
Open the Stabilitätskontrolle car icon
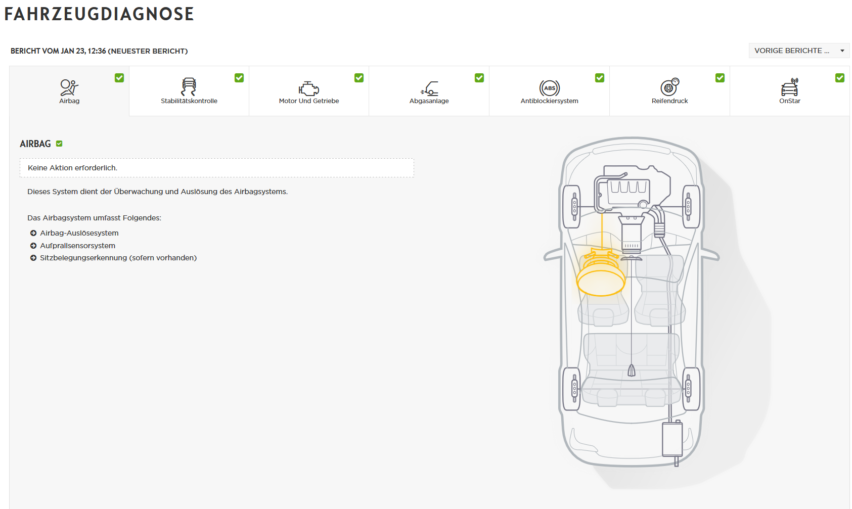(189, 87)
